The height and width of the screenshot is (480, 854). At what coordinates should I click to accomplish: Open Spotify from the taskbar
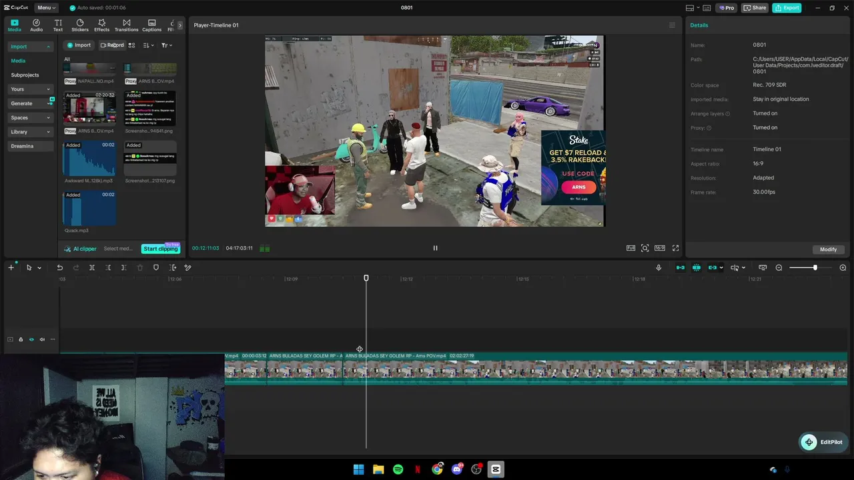click(x=398, y=469)
